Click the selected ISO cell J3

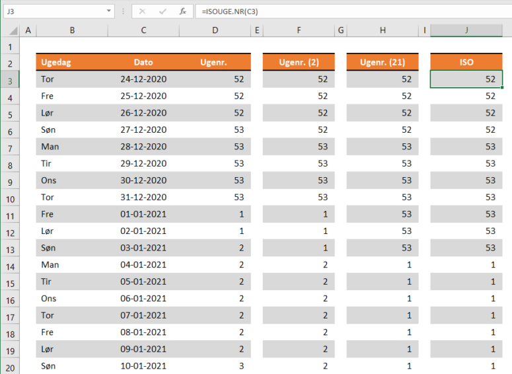(466, 79)
